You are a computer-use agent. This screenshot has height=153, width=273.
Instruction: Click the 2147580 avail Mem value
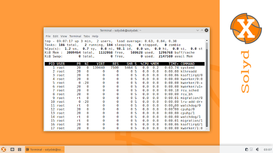point(166,56)
